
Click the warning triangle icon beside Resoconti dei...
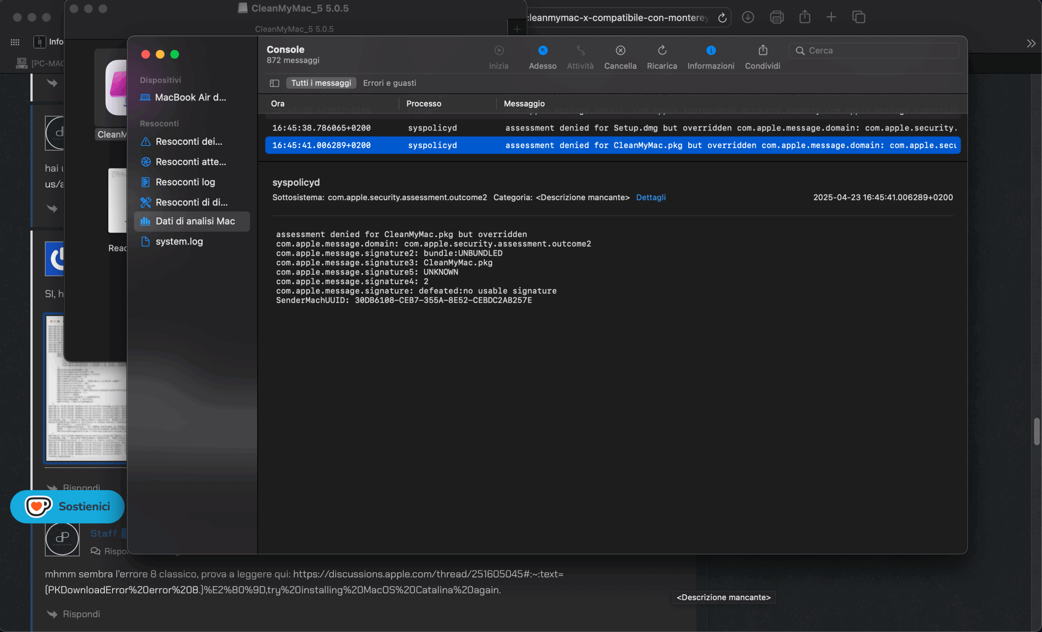point(145,142)
